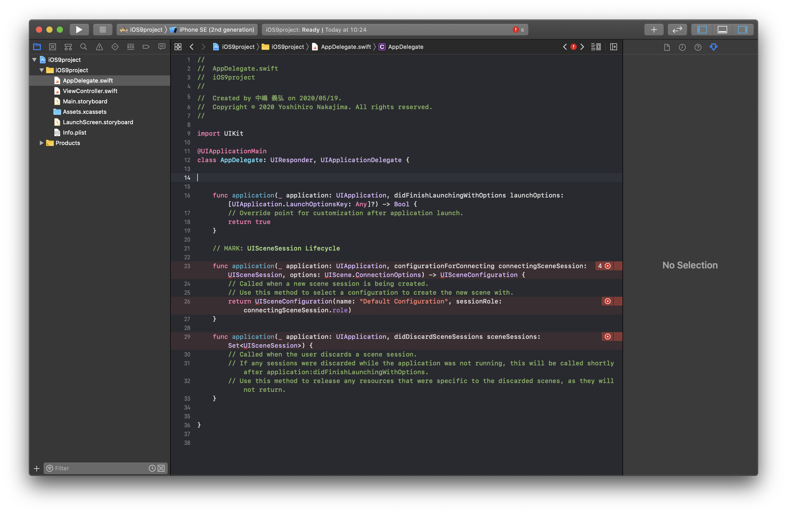
Task: Show the History inspector
Action: click(682, 47)
